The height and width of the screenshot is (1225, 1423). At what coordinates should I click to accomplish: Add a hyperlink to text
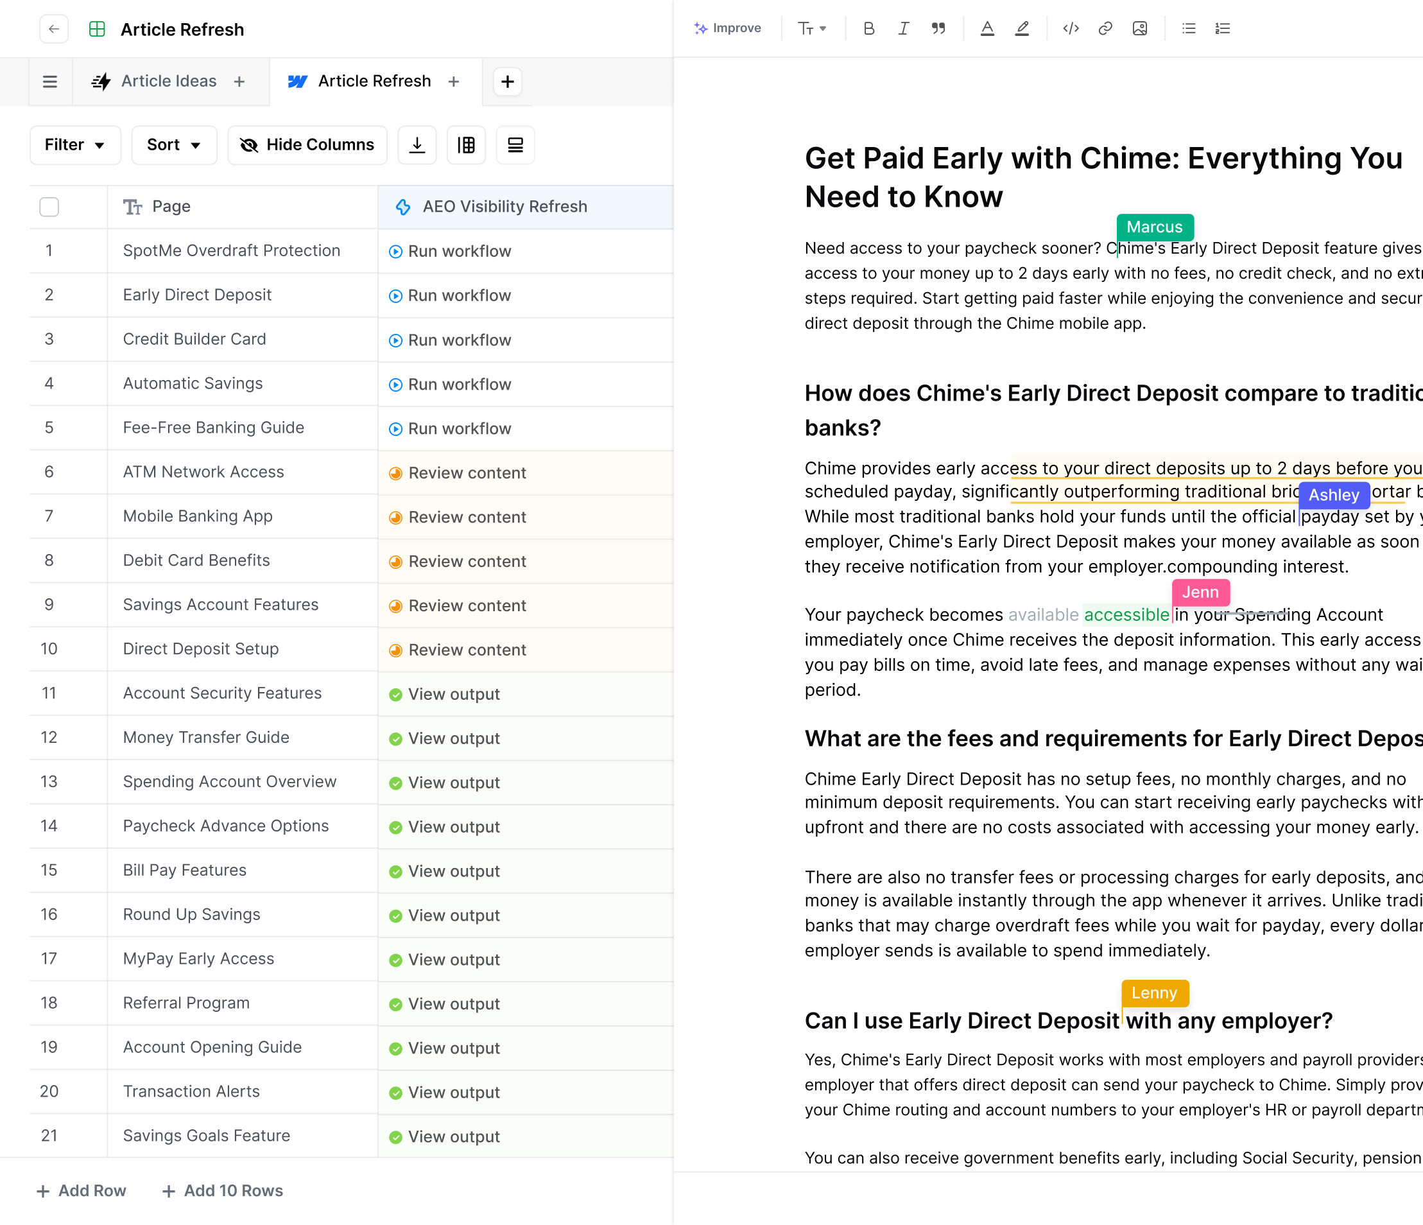1105,28
